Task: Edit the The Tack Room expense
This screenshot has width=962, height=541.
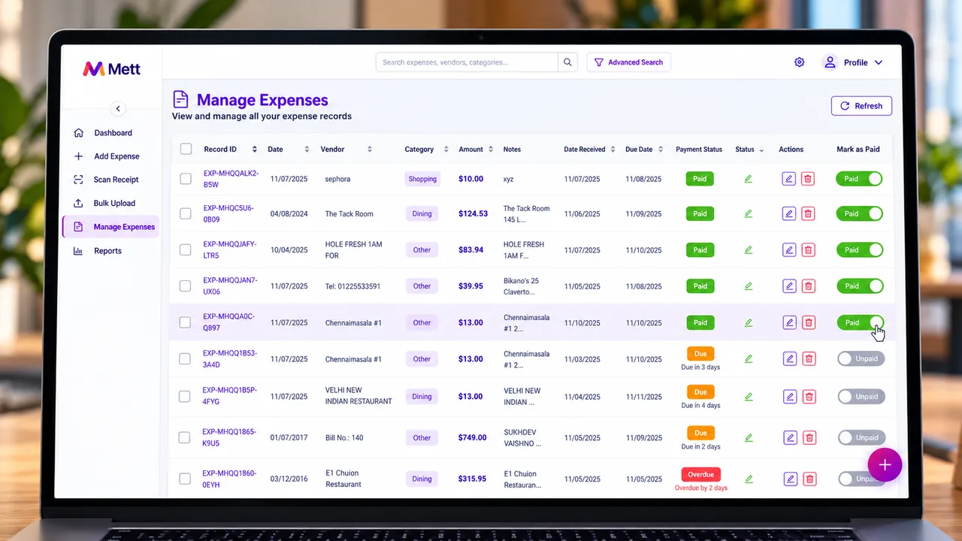Action: pos(788,214)
